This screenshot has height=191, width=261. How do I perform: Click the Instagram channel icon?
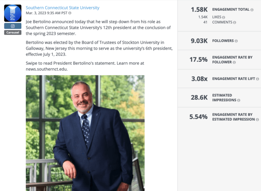13,26
